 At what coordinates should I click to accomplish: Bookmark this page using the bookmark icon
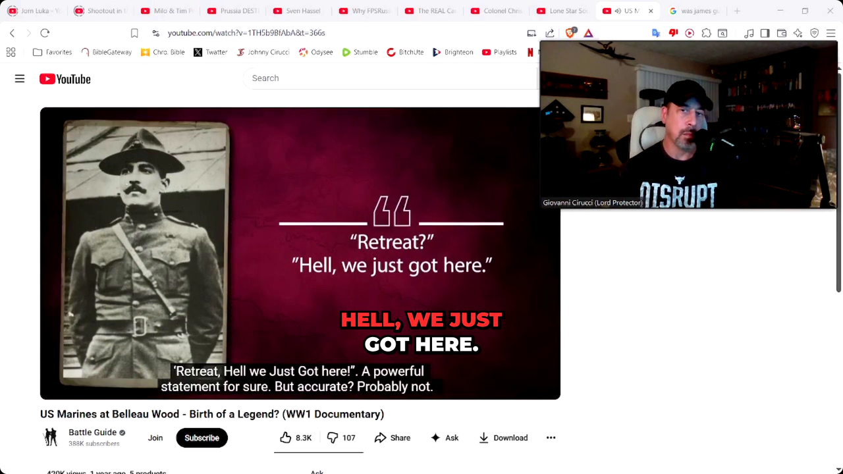tap(134, 33)
